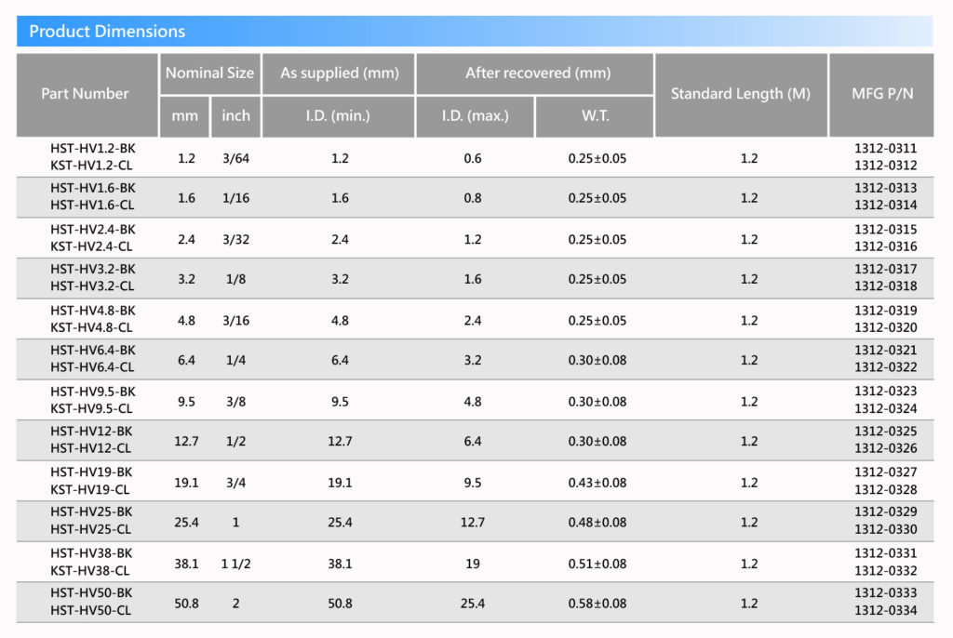Click the After recovered (mm) header
Image resolution: width=953 pixels, height=638 pixels.
pos(534,73)
